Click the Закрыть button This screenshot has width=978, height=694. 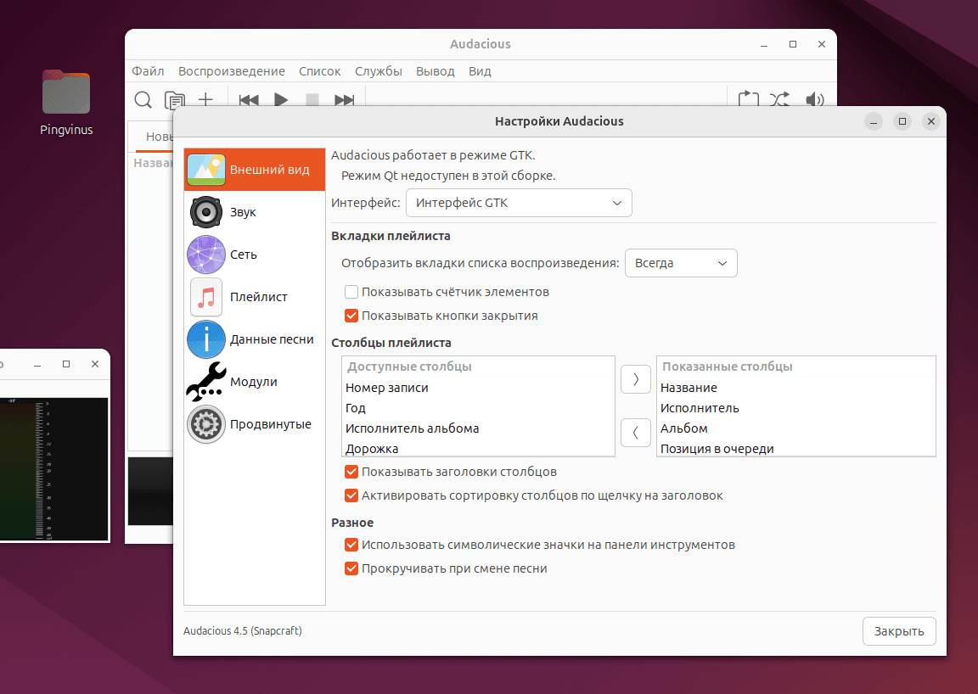pyautogui.click(x=899, y=631)
